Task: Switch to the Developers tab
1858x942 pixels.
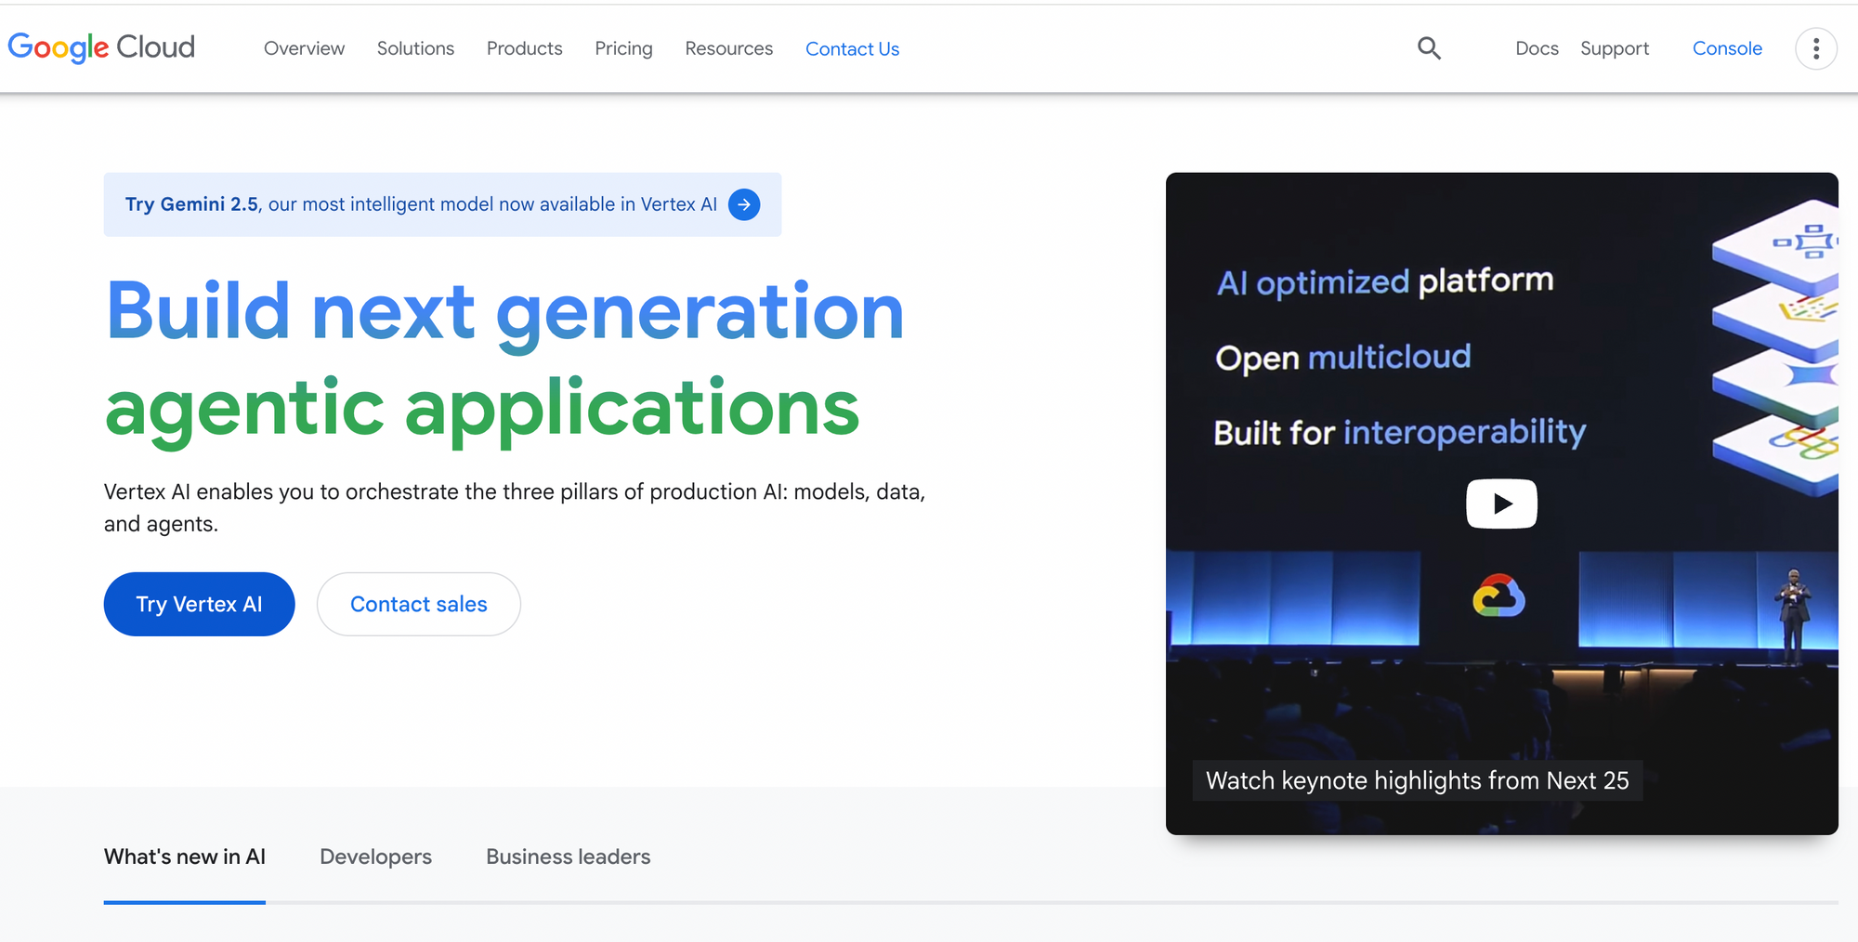Action: click(375, 857)
